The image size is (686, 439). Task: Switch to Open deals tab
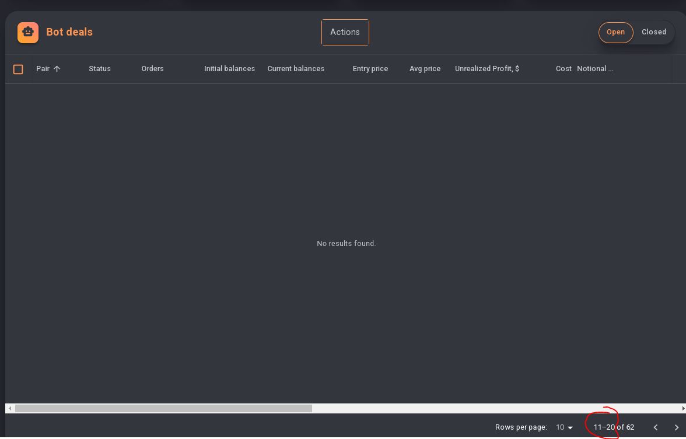tap(615, 33)
